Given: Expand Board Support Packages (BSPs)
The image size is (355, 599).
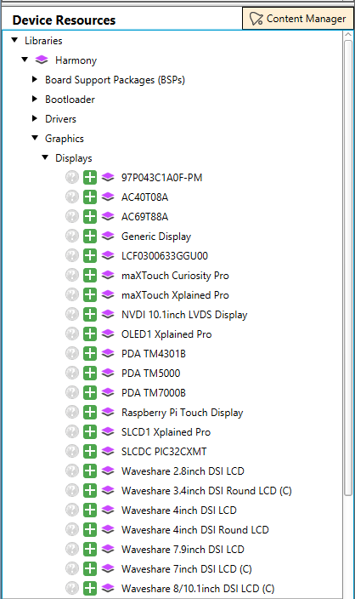Looking at the screenshot, I should point(35,79).
